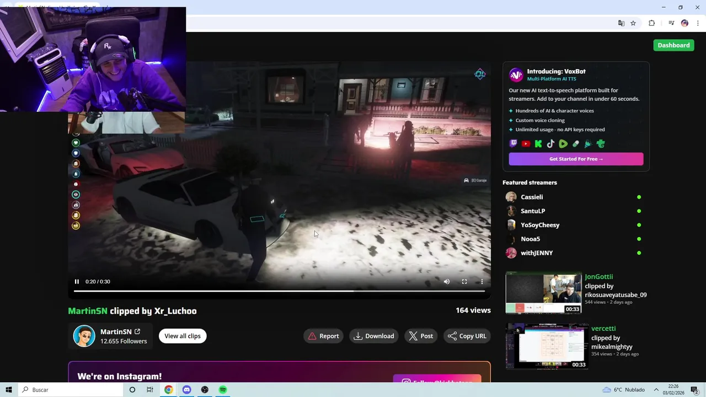The image size is (706, 397).
Task: Click the JonGottii streamer name
Action: coord(598,277)
